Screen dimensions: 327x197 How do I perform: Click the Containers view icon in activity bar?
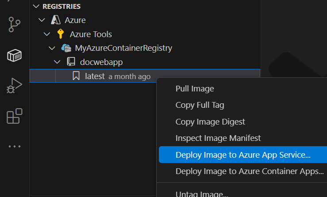(15, 56)
